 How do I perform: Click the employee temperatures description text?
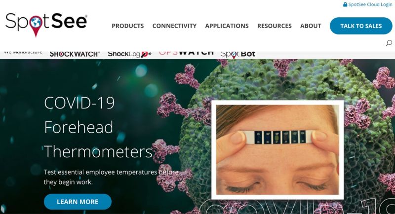(x=111, y=177)
